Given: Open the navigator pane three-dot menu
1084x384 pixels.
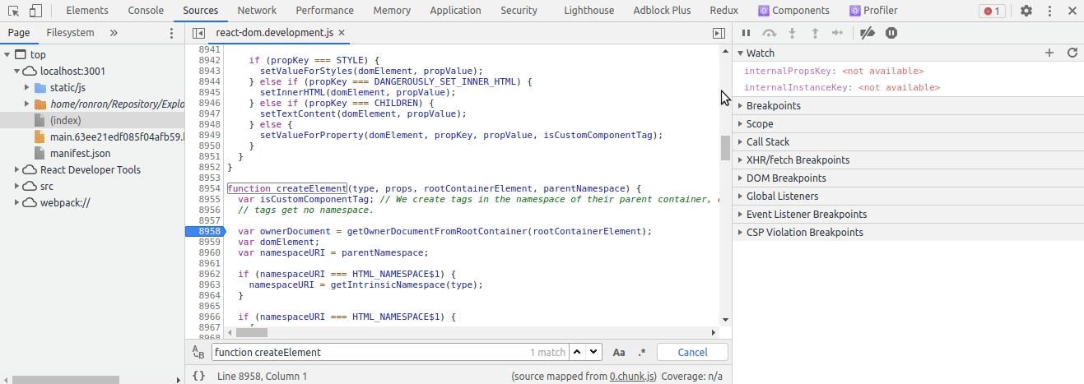Looking at the screenshot, I should pyautogui.click(x=171, y=33).
